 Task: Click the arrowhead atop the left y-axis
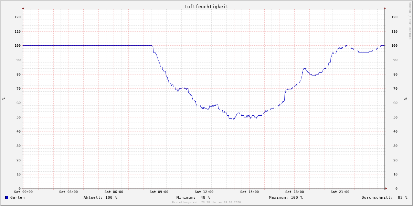pyautogui.click(x=23, y=8)
